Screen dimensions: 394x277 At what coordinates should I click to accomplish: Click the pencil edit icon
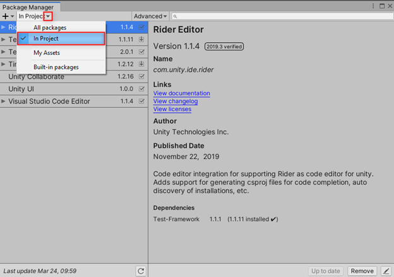click(386, 271)
